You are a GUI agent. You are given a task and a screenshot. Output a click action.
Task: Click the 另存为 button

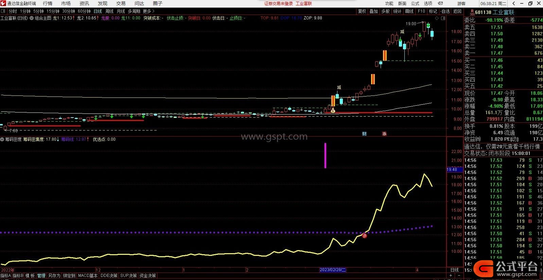[x=54, y=276]
